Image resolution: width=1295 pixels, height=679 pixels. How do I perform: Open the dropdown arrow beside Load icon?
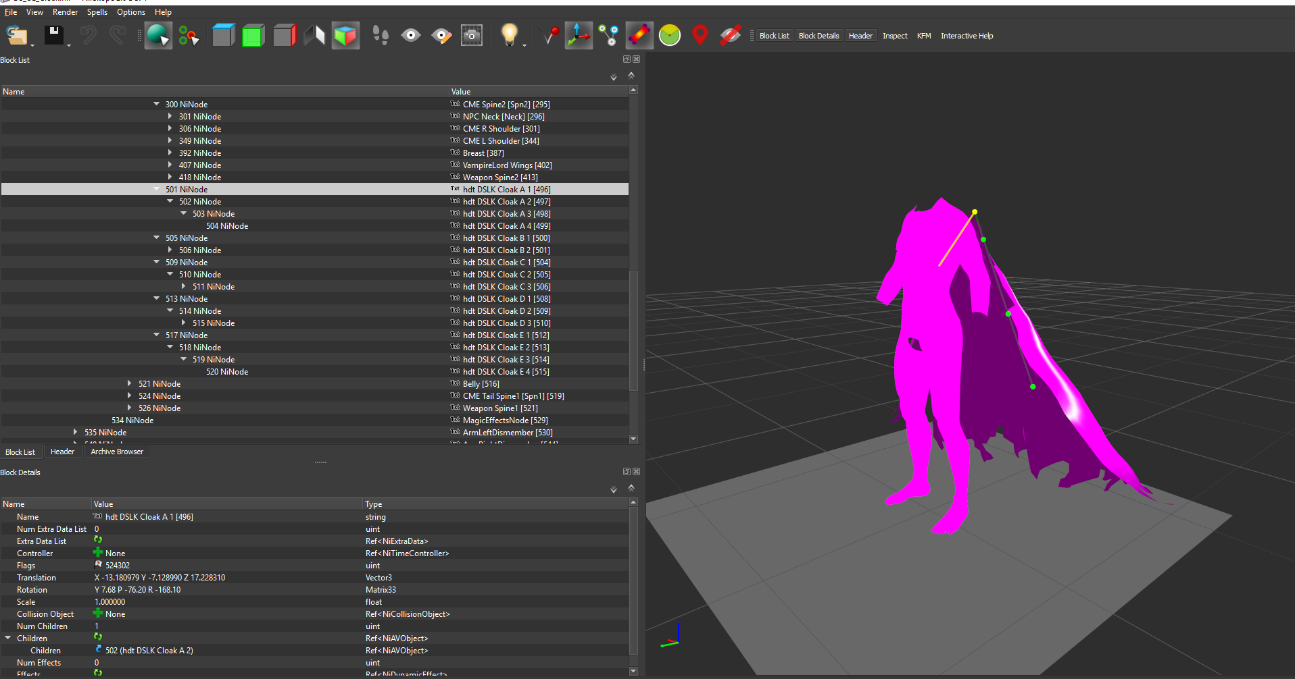[32, 45]
